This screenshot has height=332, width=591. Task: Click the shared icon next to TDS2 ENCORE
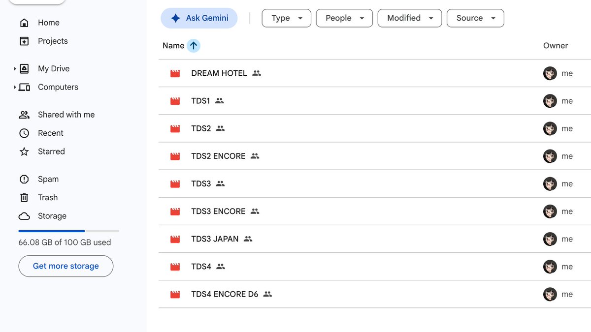coord(255,156)
